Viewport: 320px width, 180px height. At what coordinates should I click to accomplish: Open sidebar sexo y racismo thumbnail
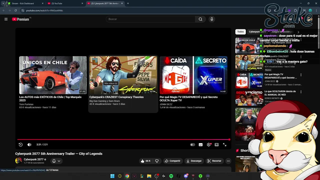249,98
